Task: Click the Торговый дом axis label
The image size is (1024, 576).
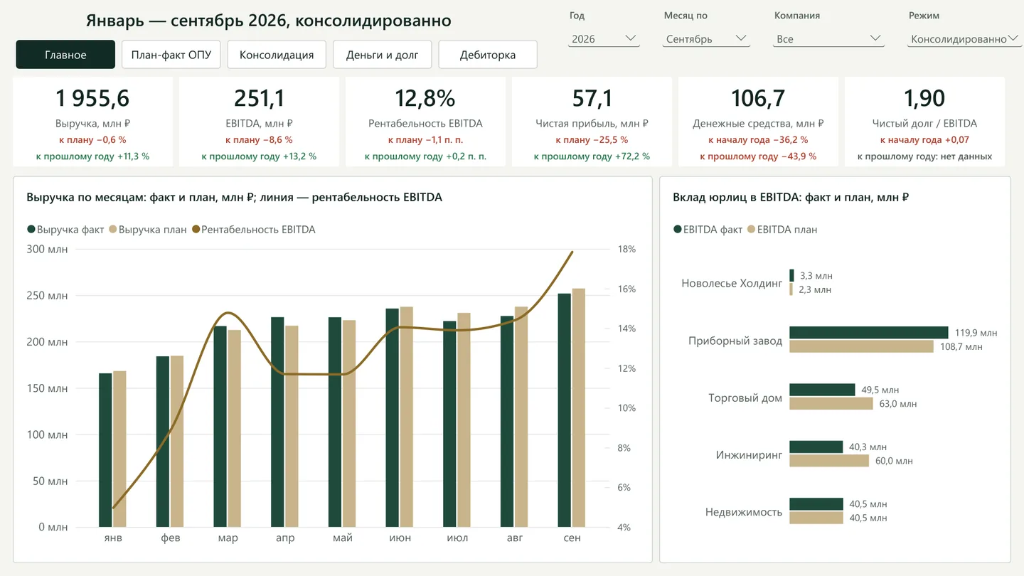Action: tap(745, 398)
